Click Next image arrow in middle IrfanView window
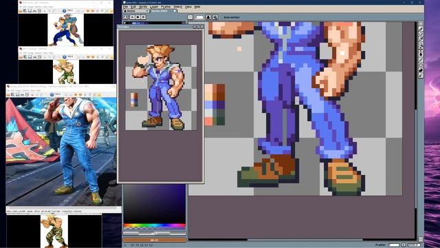 93,57
